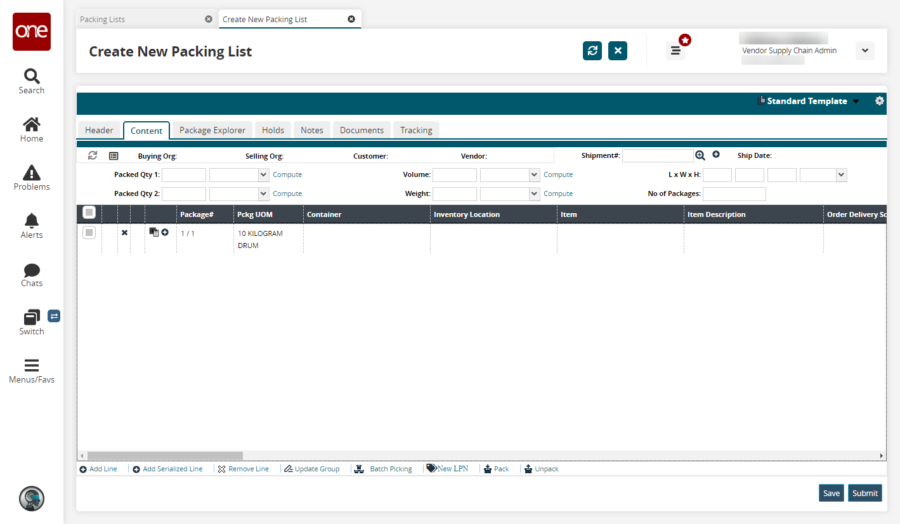Delete row with the X icon
This screenshot has width=900, height=524.
[124, 233]
